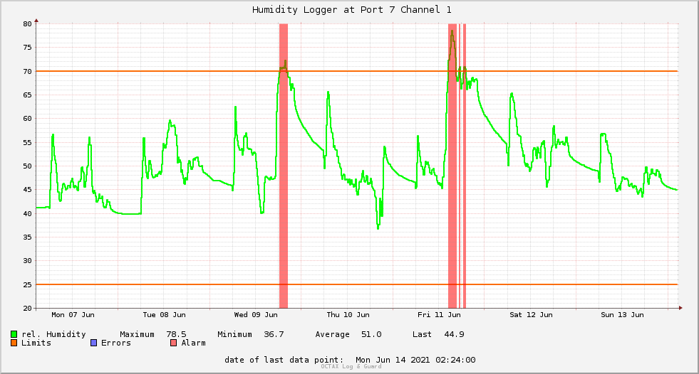This screenshot has width=699, height=374.
Task: Click the y-axis label 30
Action: [28, 261]
